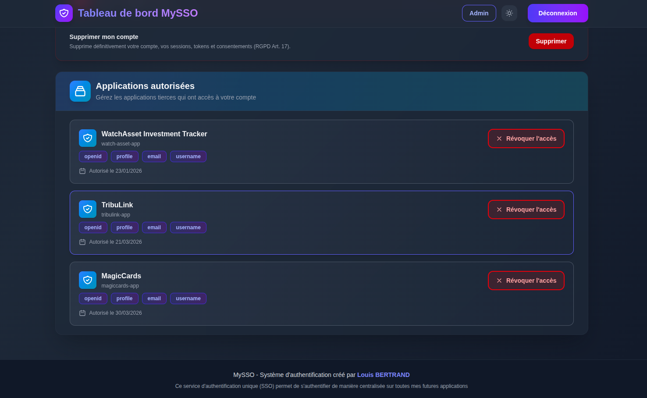Select the username scope tag for WatchAsset
647x398 pixels.
click(x=188, y=156)
